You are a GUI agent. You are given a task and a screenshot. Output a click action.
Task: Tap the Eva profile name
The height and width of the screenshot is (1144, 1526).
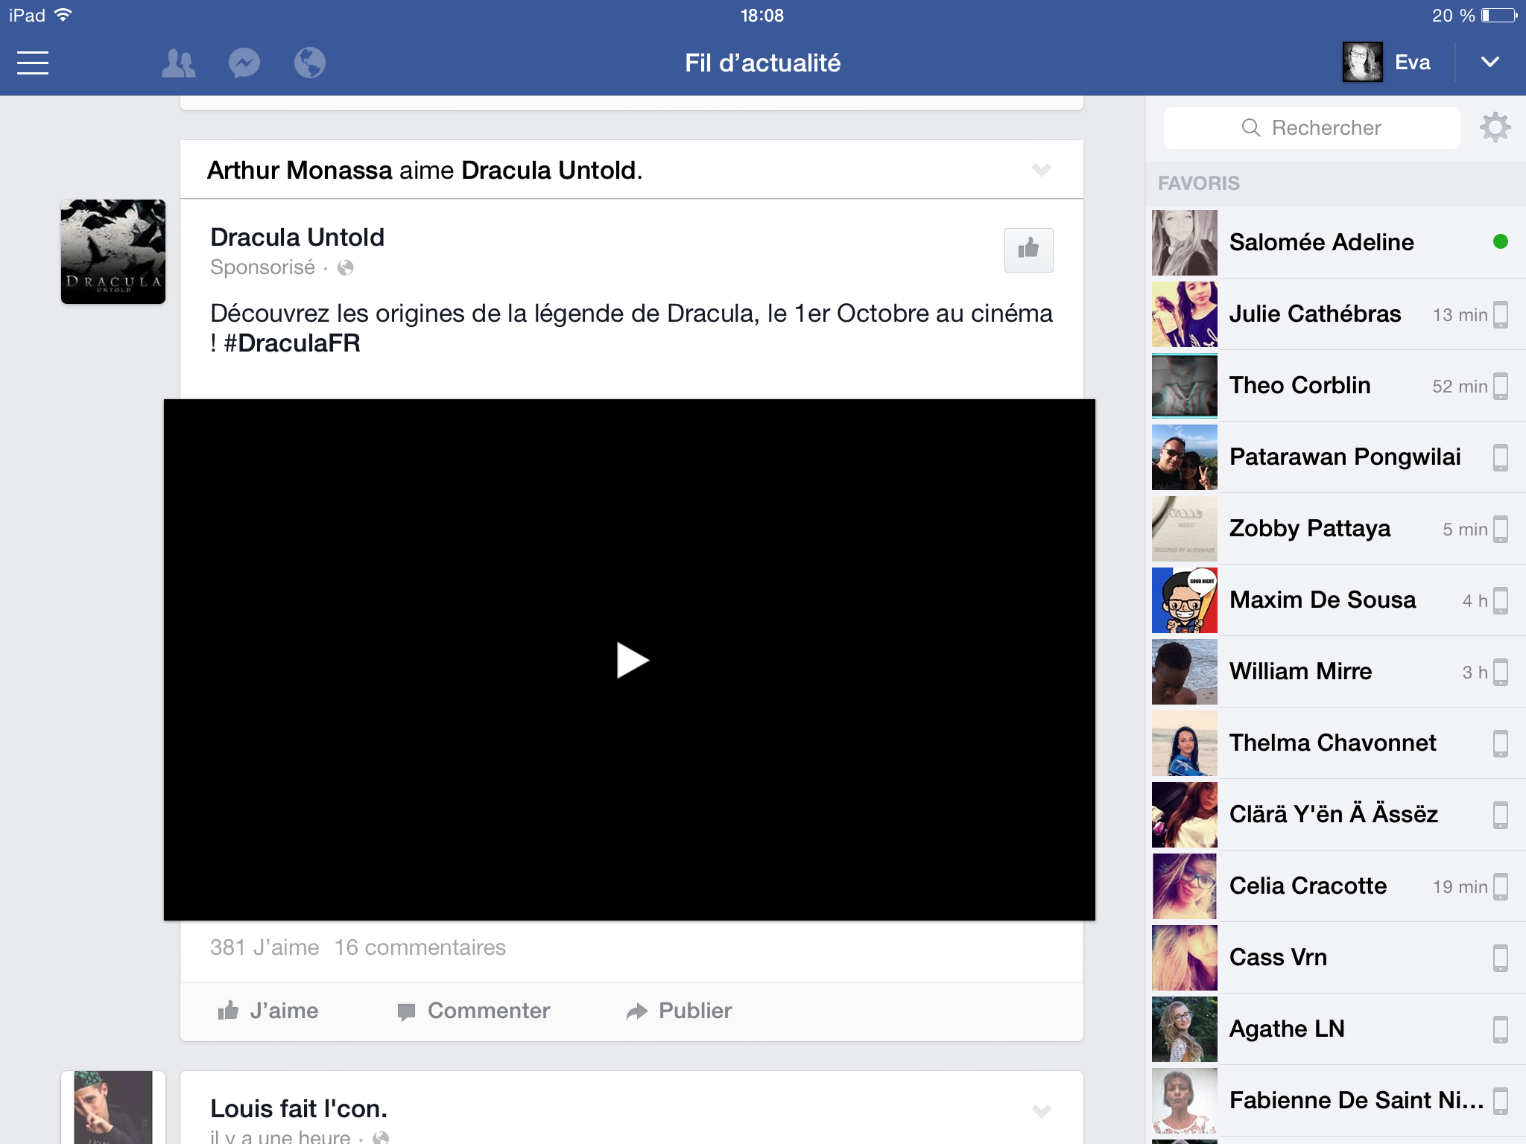1412,63
